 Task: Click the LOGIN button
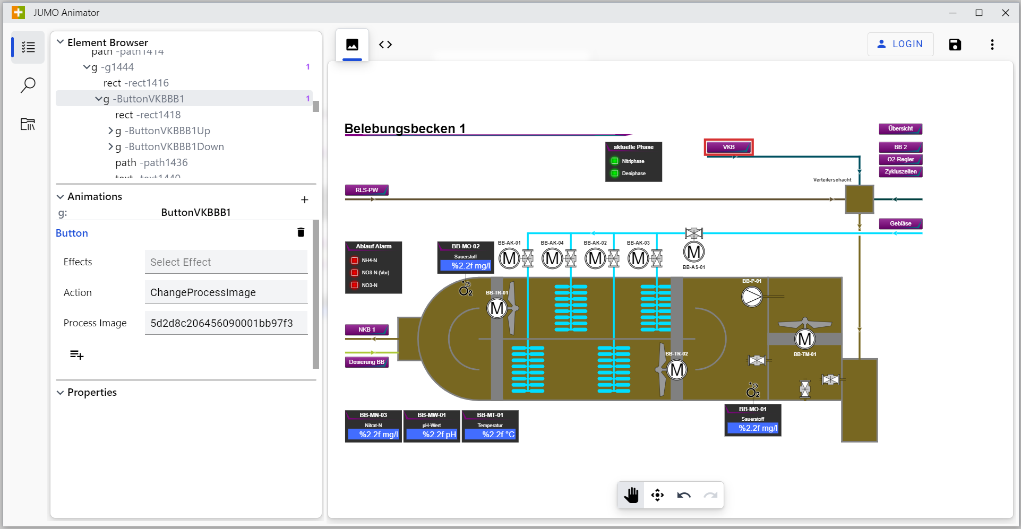click(x=900, y=44)
